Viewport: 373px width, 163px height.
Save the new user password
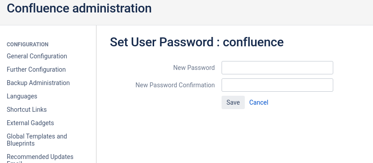coord(233,102)
